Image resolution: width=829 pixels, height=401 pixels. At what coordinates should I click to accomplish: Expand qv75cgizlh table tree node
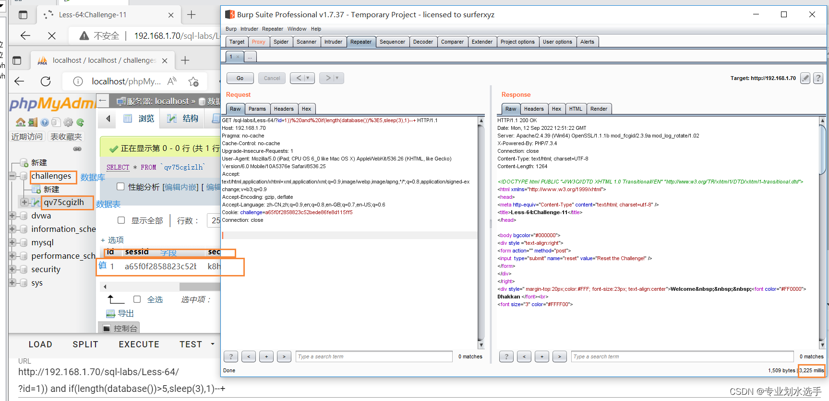coord(24,202)
